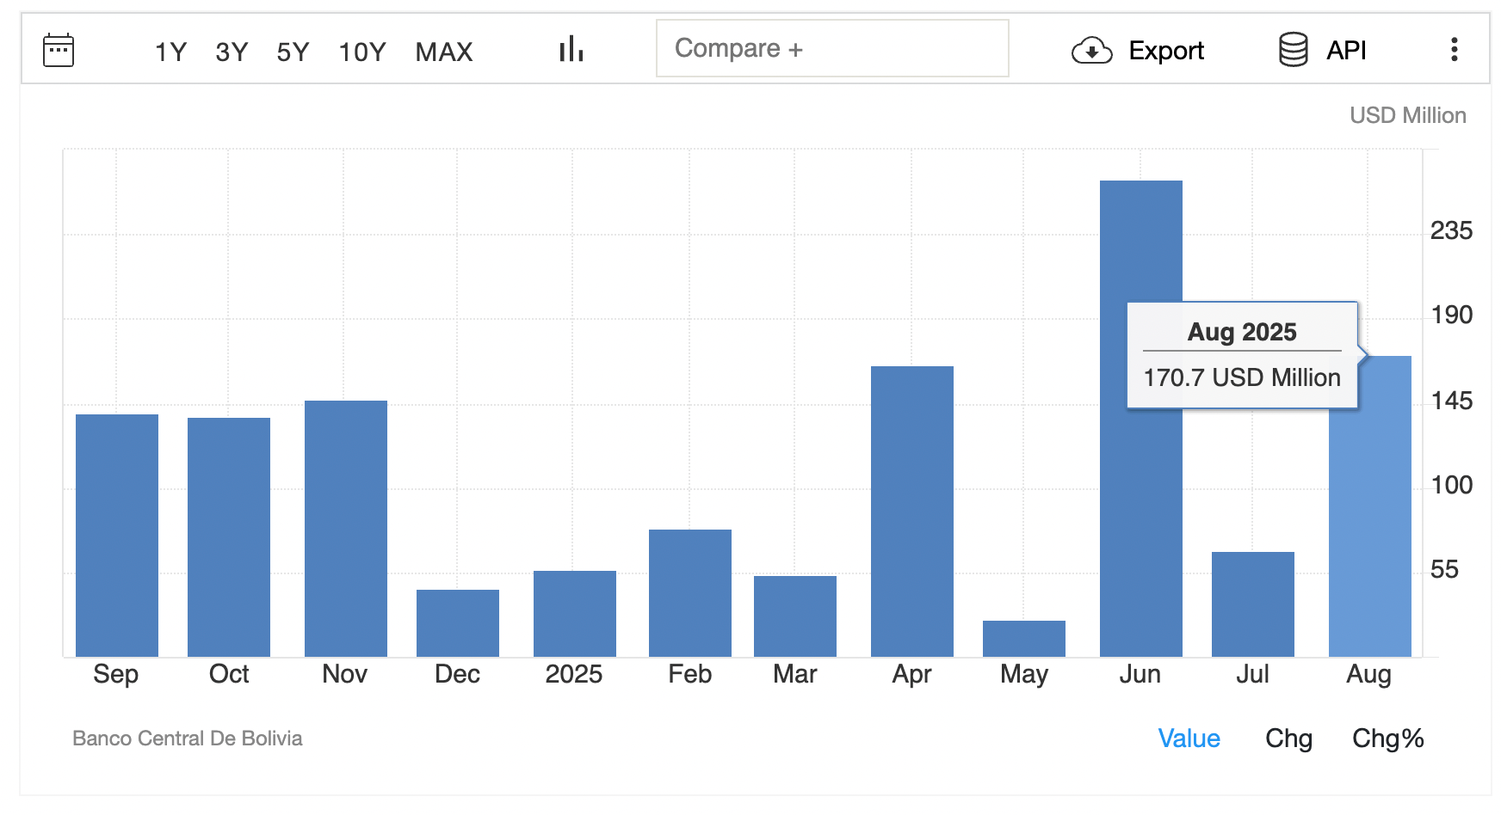Screen dimensions: 1501x815
Task: Click the API text label
Action: click(x=1346, y=51)
